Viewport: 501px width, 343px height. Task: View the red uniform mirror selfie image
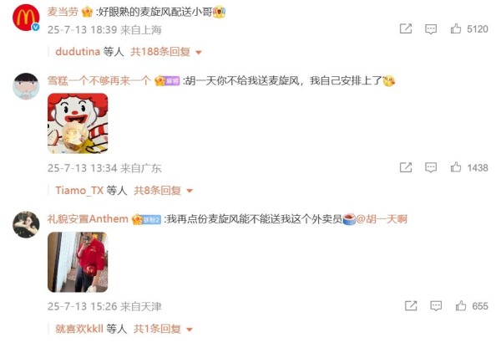78,262
